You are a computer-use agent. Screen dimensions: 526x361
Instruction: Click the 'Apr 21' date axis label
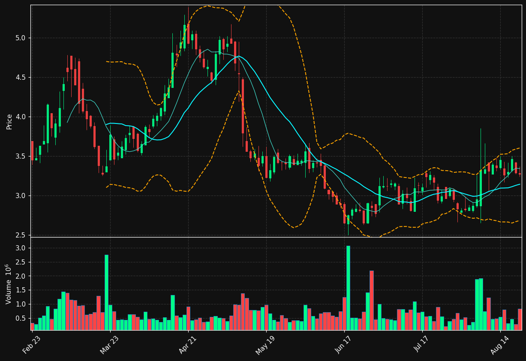point(188,344)
